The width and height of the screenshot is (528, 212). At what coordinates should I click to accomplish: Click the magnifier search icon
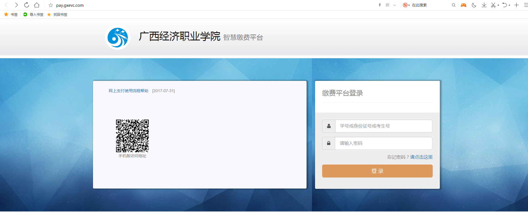[453, 5]
